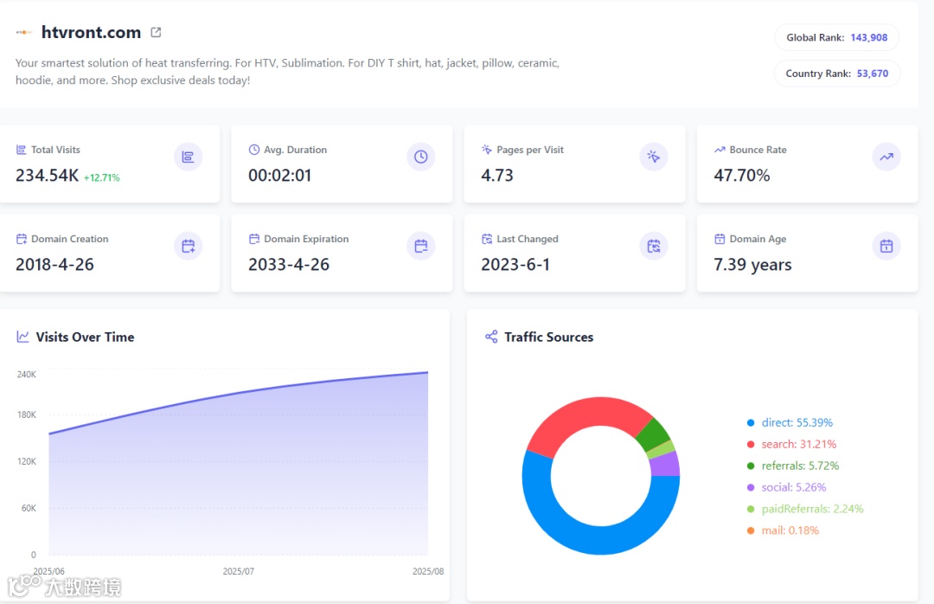Click the Domain Age calendar icon
This screenshot has width=934, height=604.
886,246
